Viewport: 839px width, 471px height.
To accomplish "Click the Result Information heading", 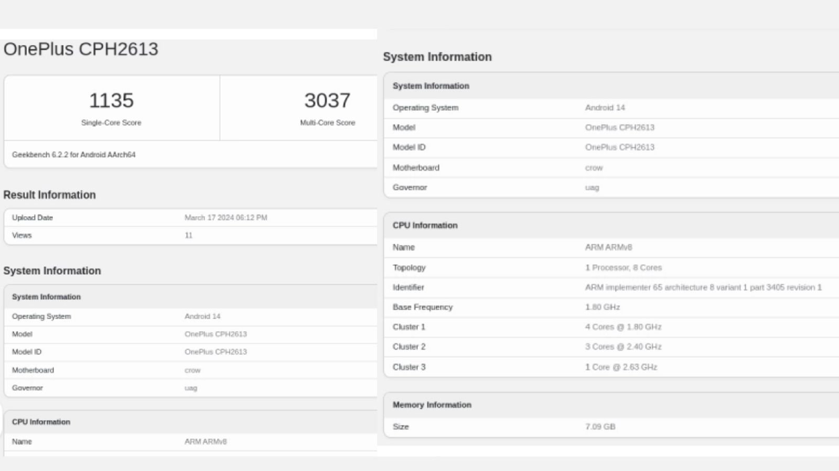I will point(50,195).
